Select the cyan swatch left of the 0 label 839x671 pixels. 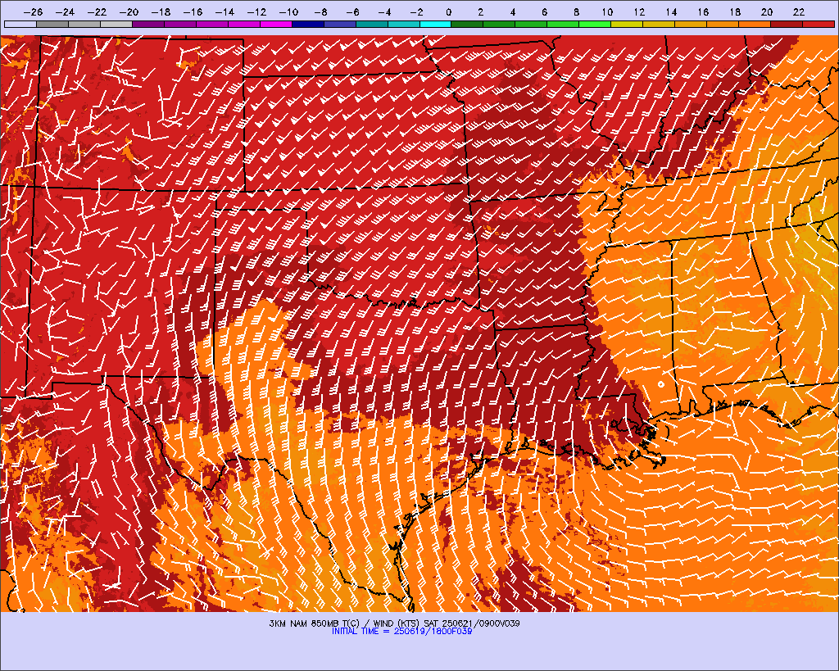coord(436,24)
